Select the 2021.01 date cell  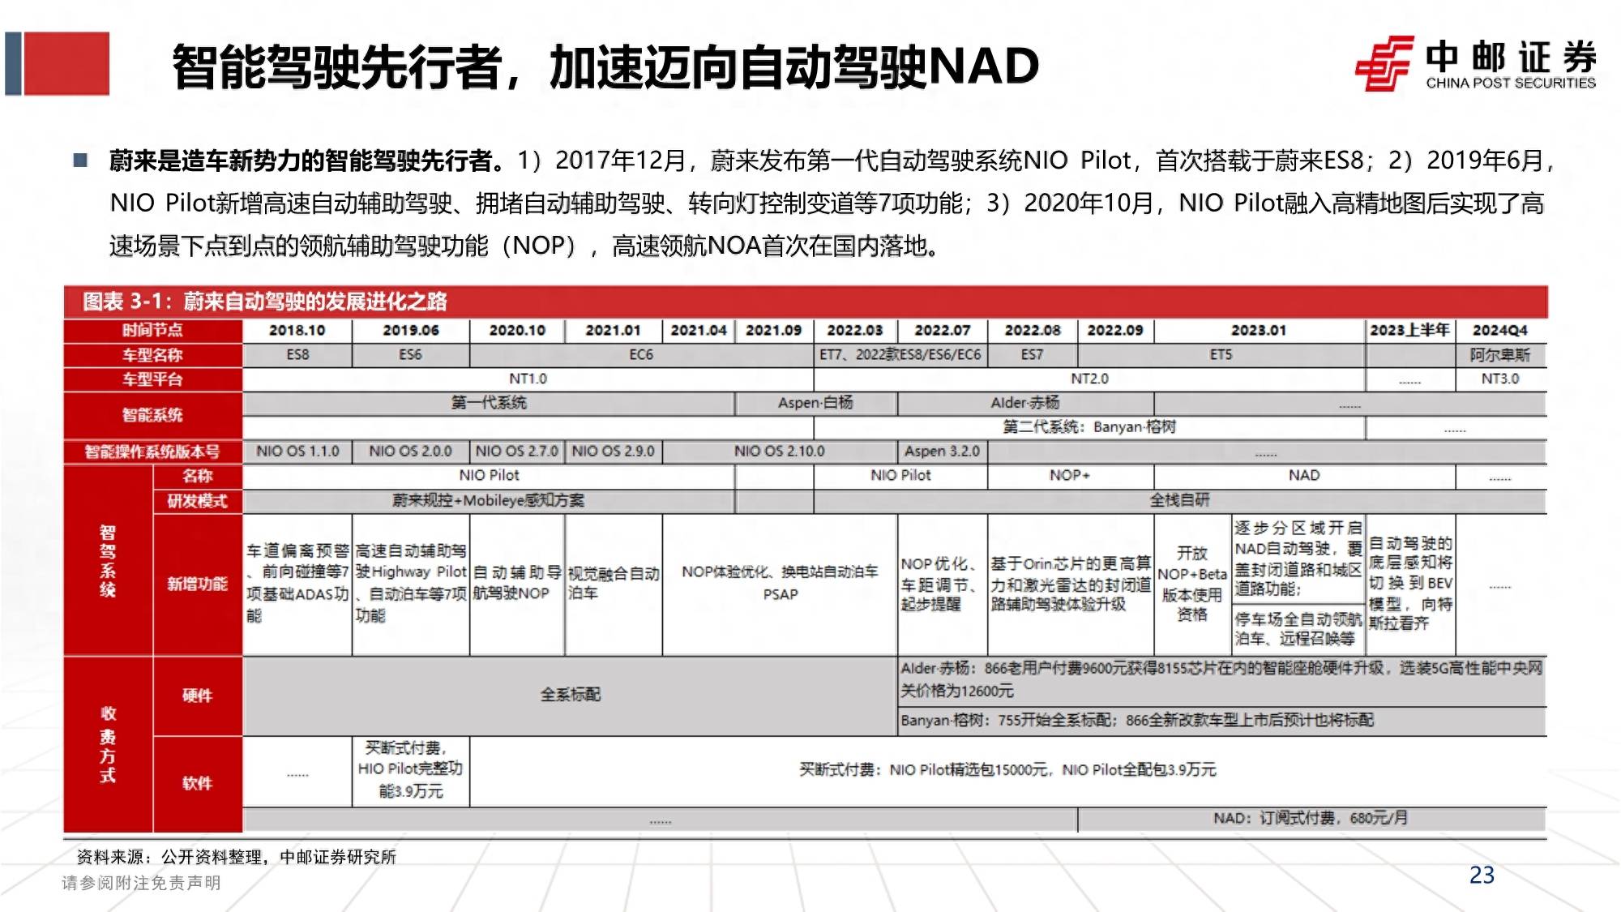tap(613, 330)
